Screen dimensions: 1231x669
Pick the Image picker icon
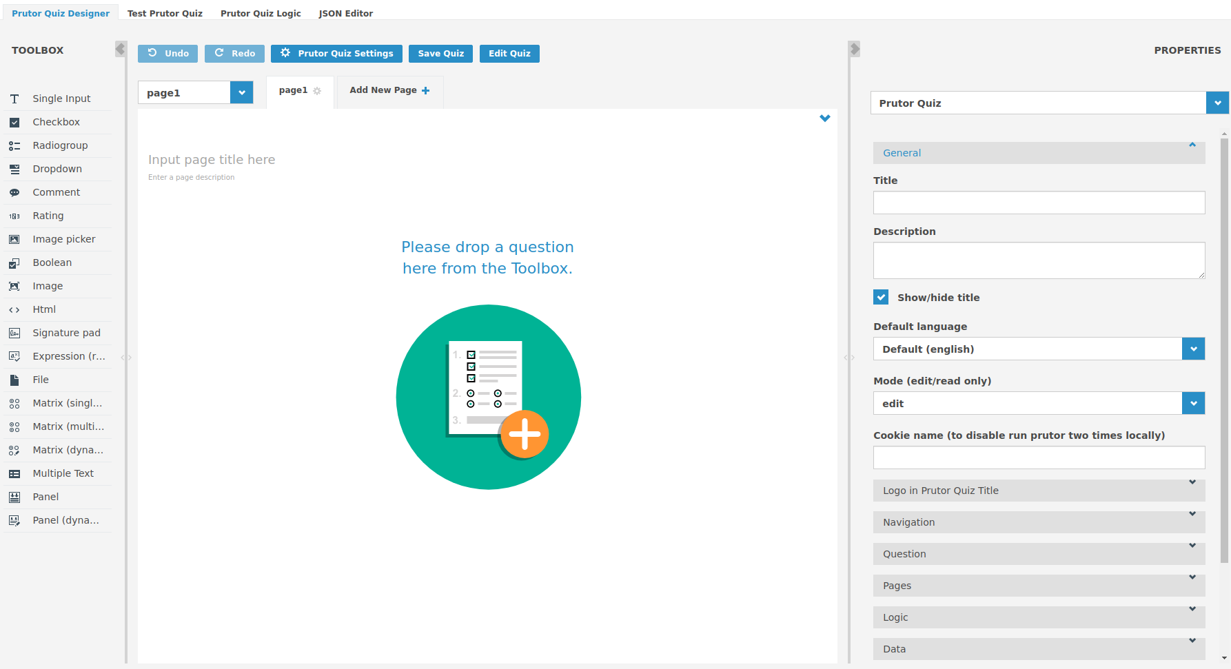pyautogui.click(x=14, y=239)
